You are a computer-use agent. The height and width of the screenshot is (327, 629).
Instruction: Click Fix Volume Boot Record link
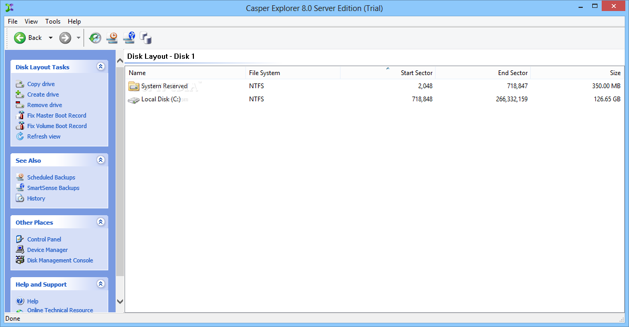click(x=57, y=126)
